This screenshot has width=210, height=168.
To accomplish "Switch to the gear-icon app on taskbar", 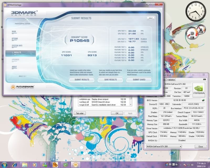I will tap(55, 165).
